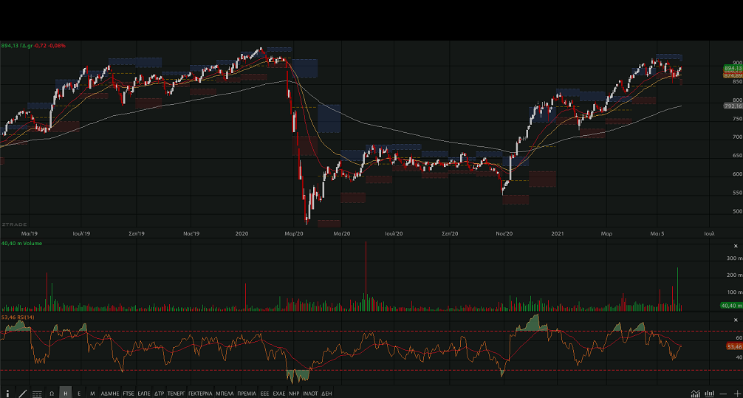Select the E weekly timeframe

tap(79, 394)
